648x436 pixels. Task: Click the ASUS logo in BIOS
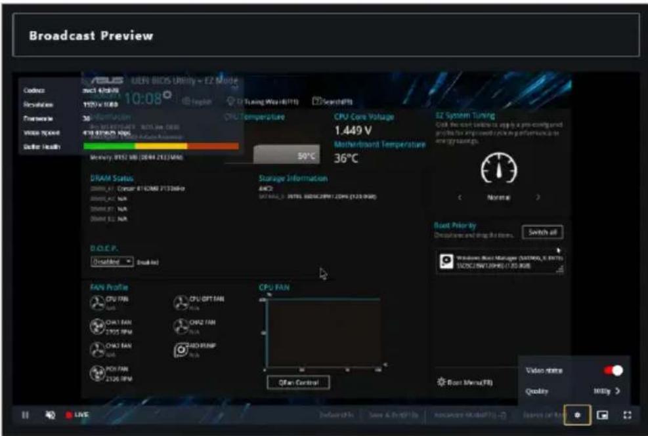(106, 80)
